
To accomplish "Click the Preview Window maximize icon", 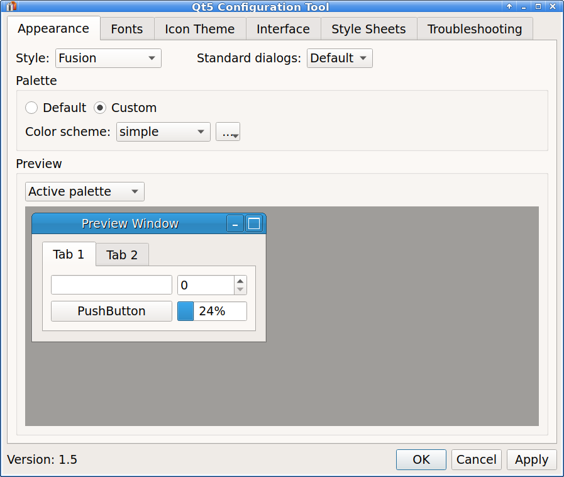I will pyautogui.click(x=254, y=223).
